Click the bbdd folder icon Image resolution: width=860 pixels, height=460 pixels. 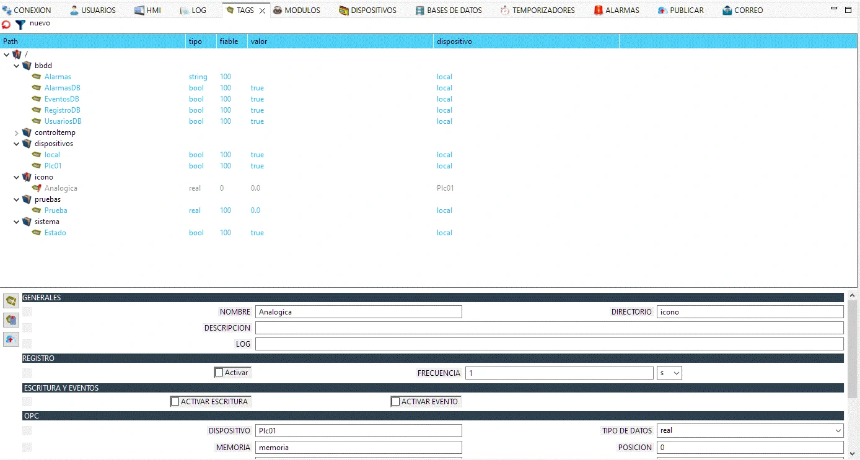click(x=27, y=66)
